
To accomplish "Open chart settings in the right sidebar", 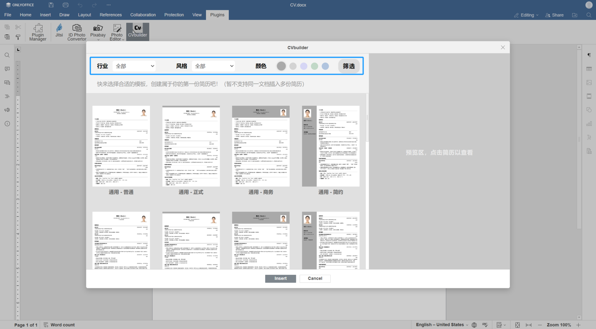I will [589, 124].
